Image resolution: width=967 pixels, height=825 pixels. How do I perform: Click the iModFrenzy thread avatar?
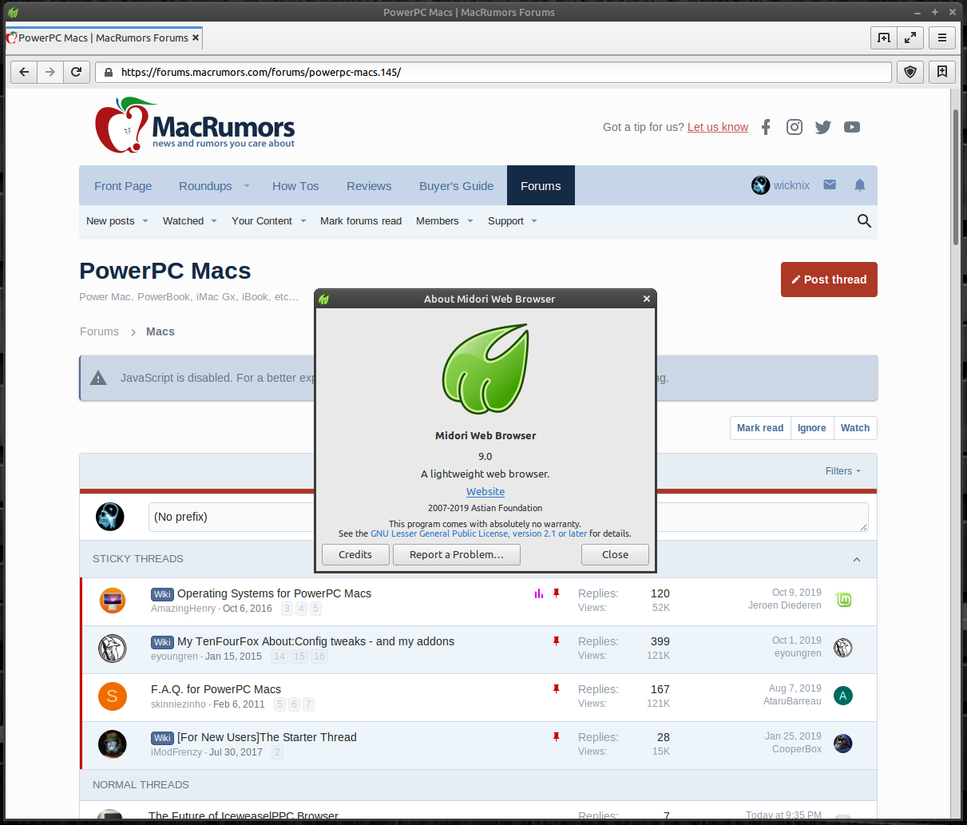pyautogui.click(x=113, y=744)
